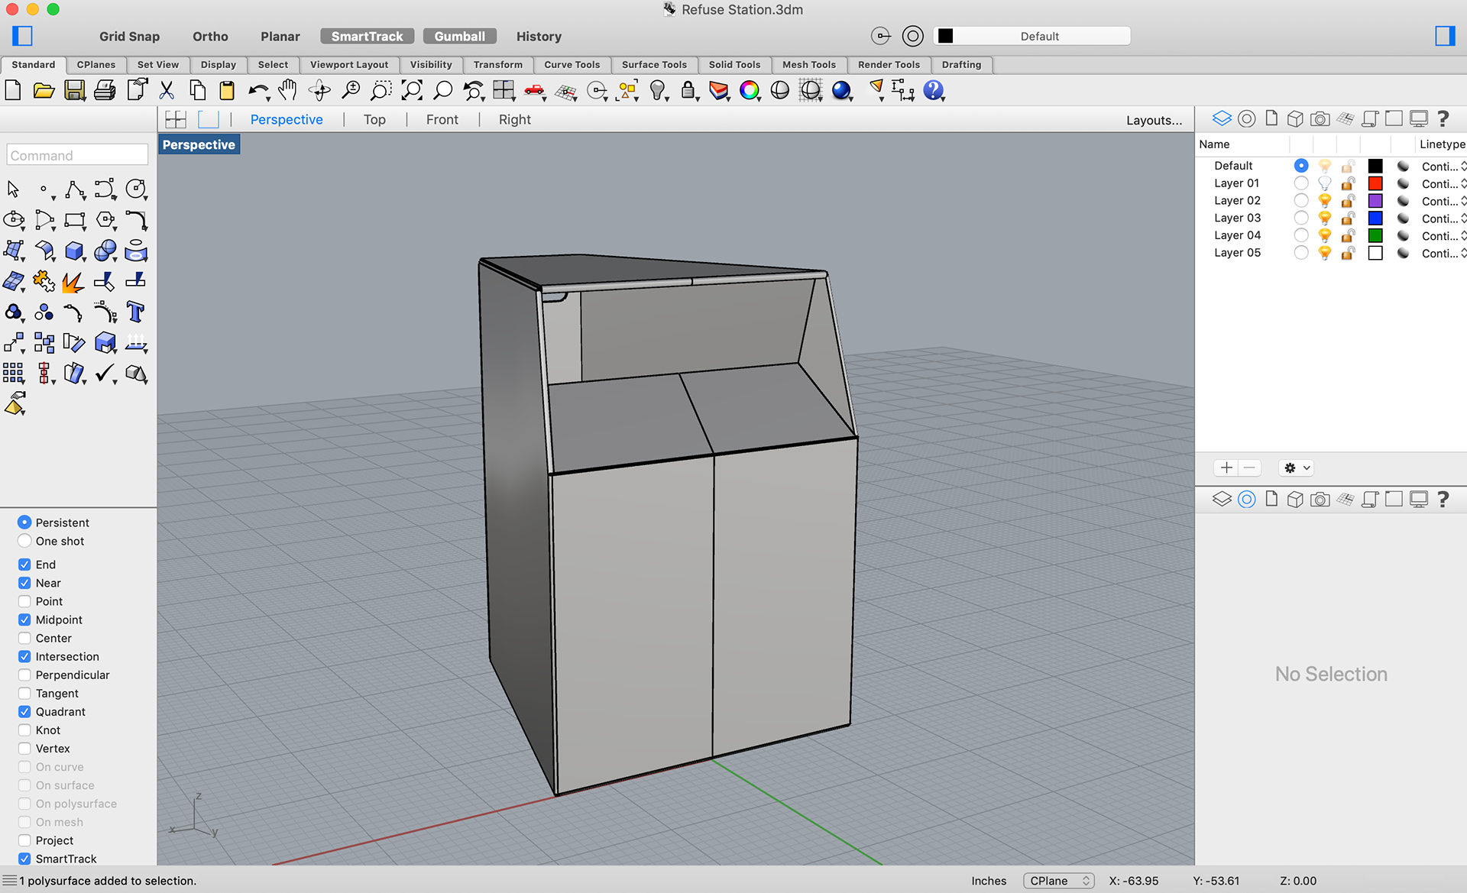The image size is (1467, 893).
Task: Select the One shot radio button
Action: click(24, 541)
